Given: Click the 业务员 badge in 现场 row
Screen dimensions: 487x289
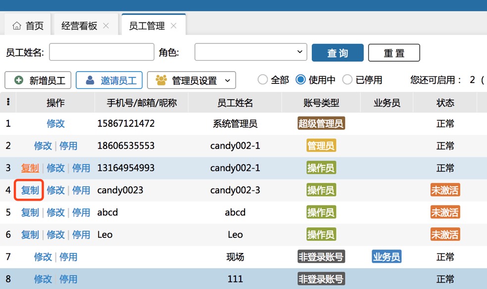Looking at the screenshot, I should point(387,257).
